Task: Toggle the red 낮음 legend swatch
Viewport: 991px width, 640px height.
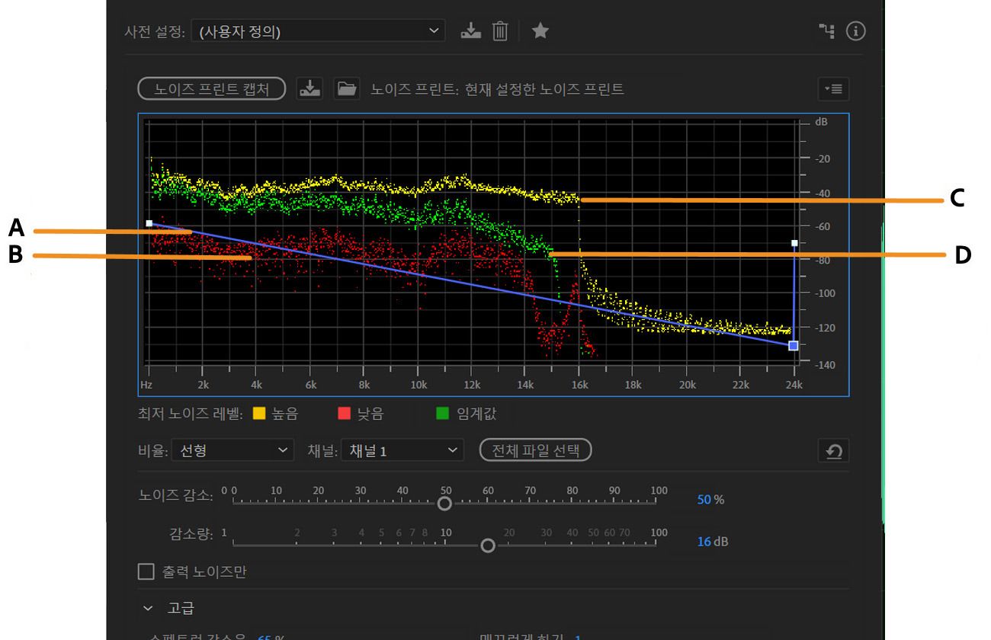Action: (x=344, y=414)
